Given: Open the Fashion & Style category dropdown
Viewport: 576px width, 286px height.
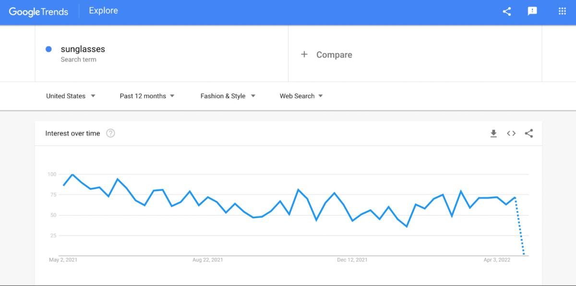Looking at the screenshot, I should 228,96.
